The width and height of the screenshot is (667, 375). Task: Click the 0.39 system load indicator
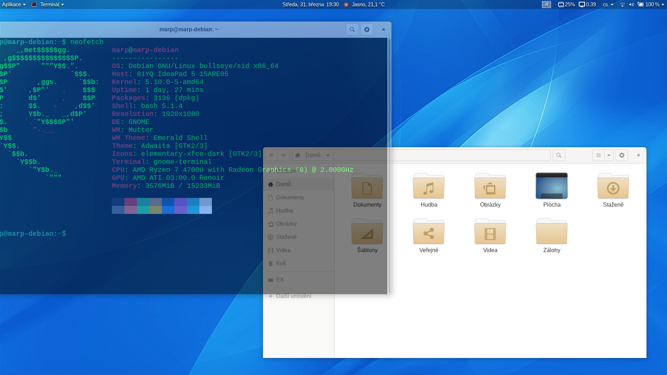[587, 5]
